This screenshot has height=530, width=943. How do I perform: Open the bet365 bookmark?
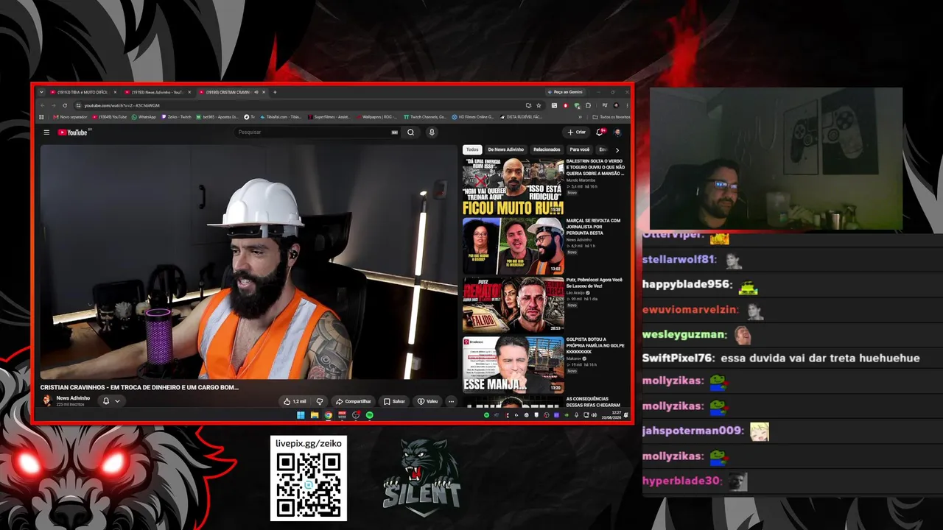click(x=218, y=116)
